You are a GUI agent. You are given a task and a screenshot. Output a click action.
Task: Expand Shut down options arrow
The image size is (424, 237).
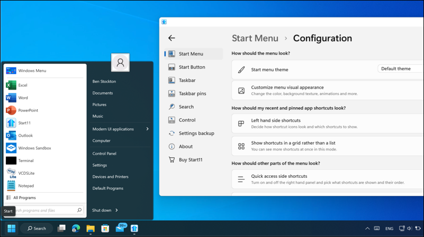[x=116, y=210]
